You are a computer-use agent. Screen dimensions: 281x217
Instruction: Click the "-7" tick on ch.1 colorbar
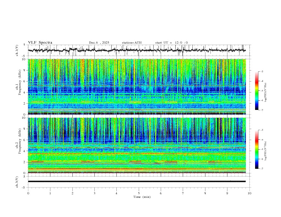point(261,110)
